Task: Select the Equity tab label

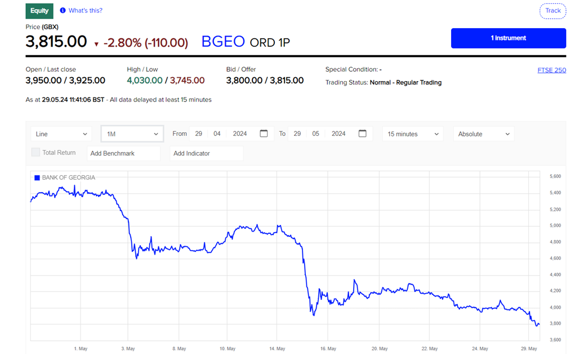Action: (x=39, y=11)
